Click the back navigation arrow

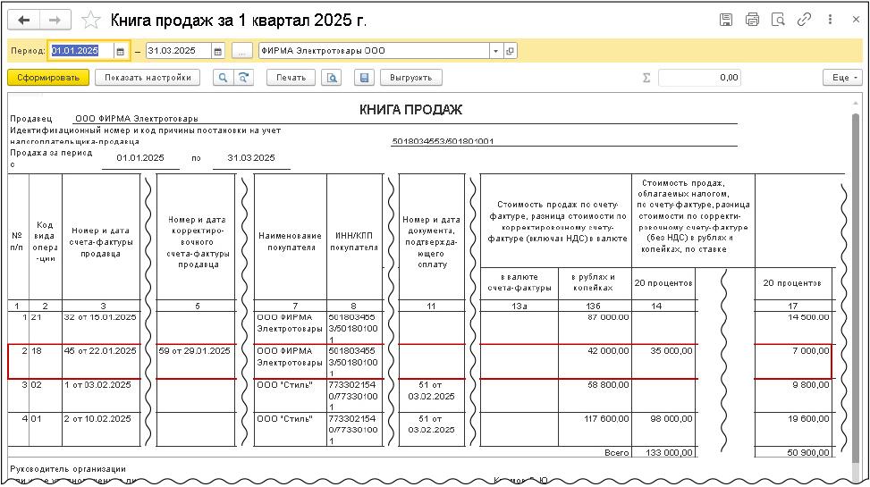pos(24,20)
